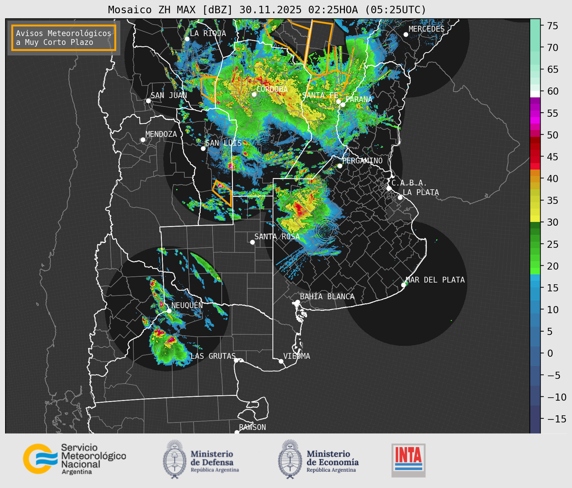Click the San Luis city marker dot
572x488 pixels.
203,149
